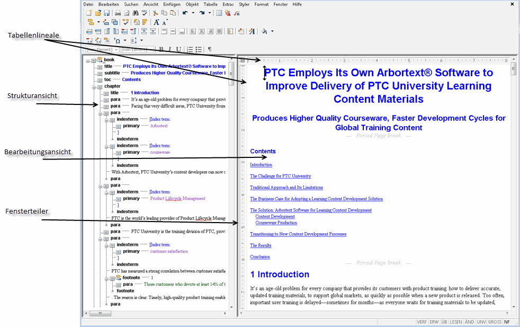
Task: Open the second Kein Element combo box
Action: (137, 49)
